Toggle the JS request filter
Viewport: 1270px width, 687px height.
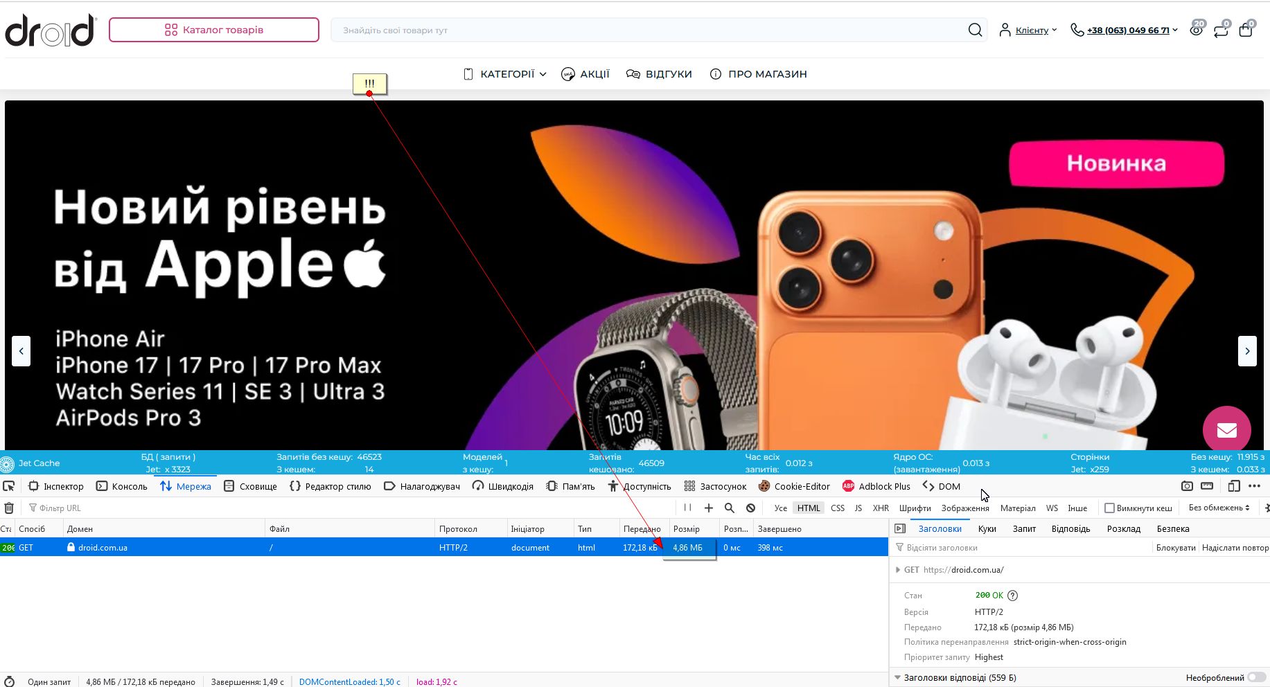(x=858, y=508)
